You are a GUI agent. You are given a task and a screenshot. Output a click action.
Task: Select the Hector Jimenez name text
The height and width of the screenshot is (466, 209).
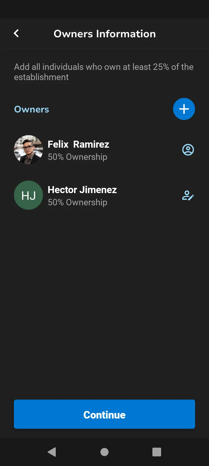(x=82, y=190)
